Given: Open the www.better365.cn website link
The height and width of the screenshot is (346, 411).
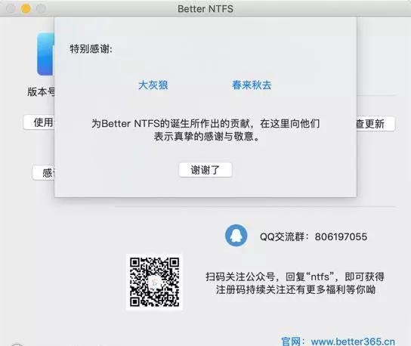Looking at the screenshot, I should [353, 341].
